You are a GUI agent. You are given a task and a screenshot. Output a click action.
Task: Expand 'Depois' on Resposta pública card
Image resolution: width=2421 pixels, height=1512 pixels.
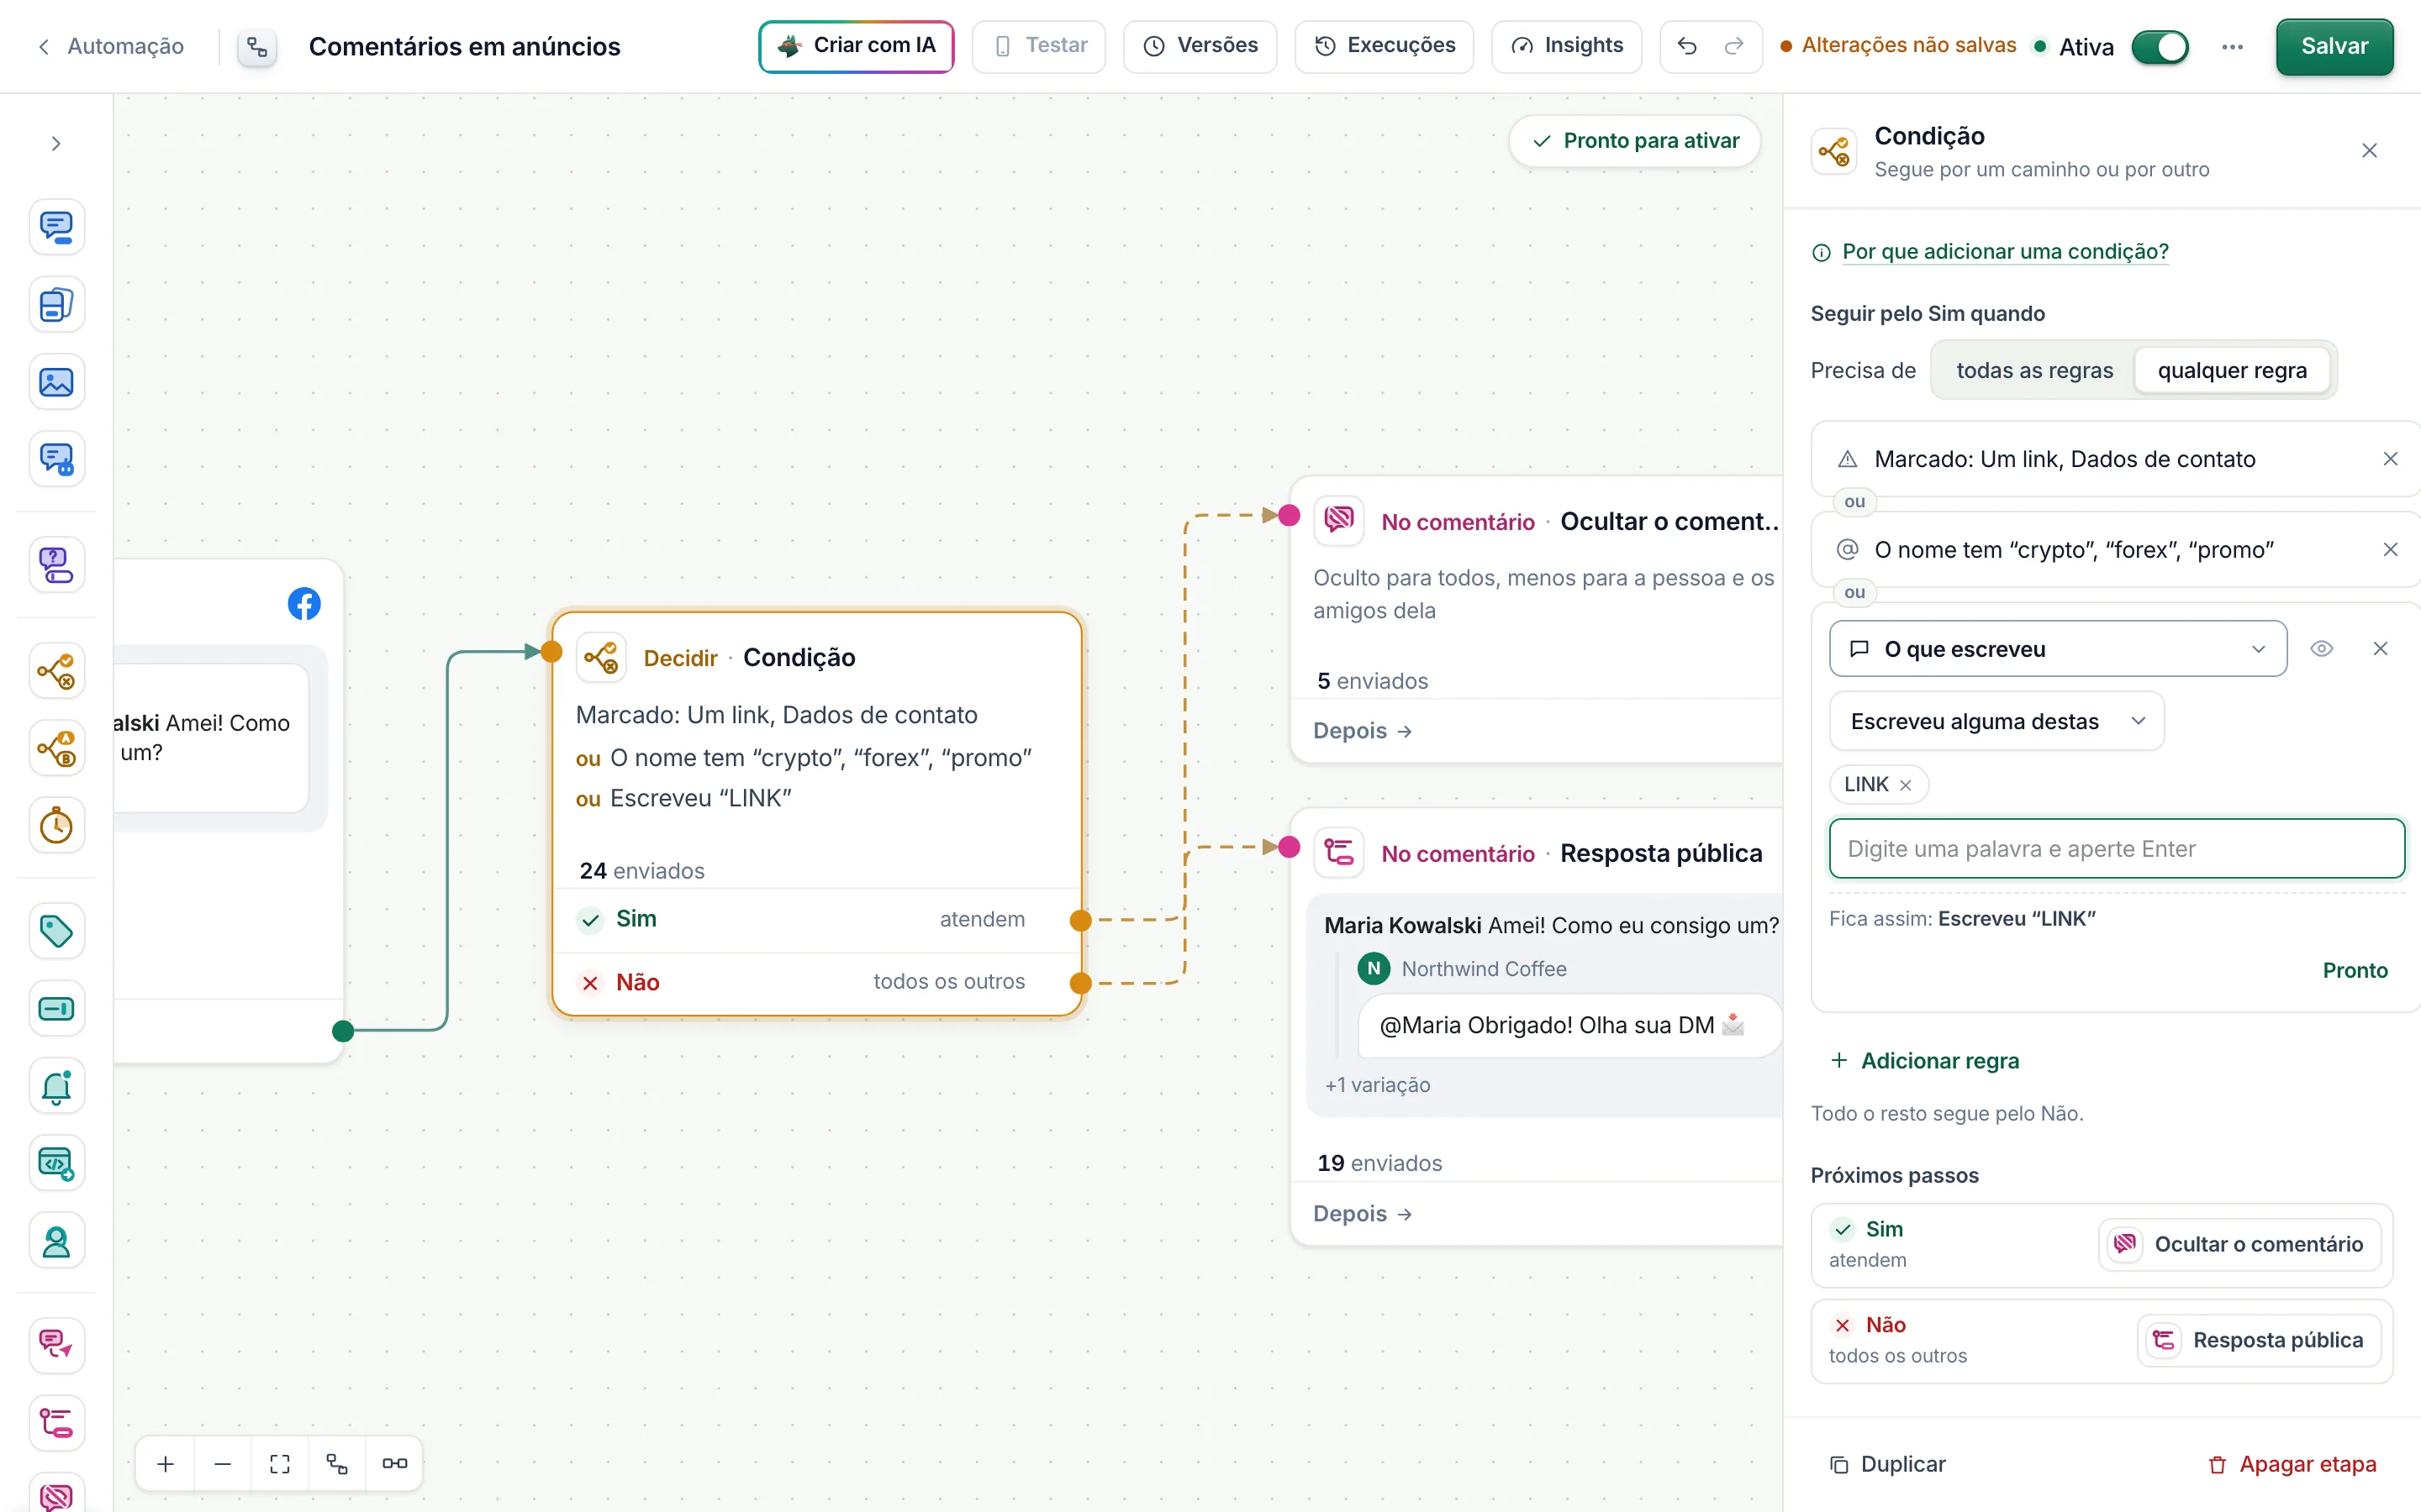[x=1363, y=1214]
